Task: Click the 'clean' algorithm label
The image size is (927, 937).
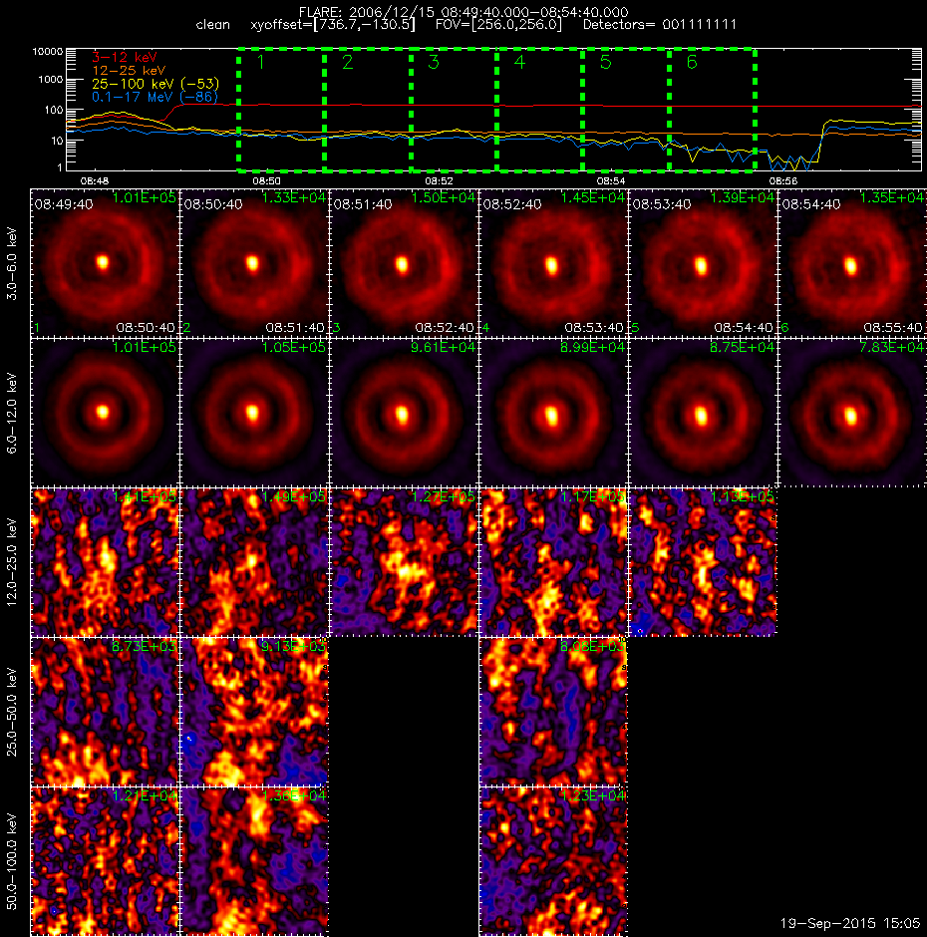Action: [212, 25]
